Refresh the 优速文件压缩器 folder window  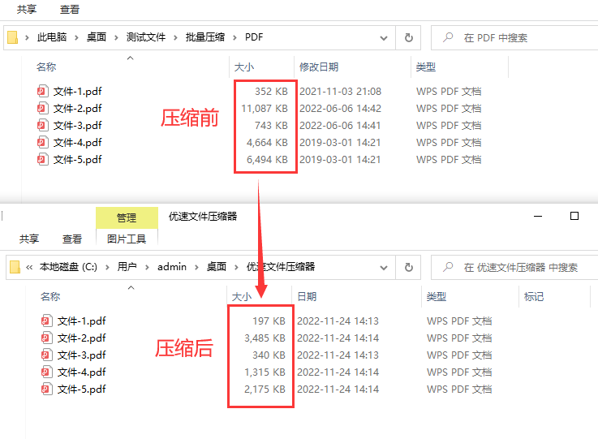tap(408, 267)
